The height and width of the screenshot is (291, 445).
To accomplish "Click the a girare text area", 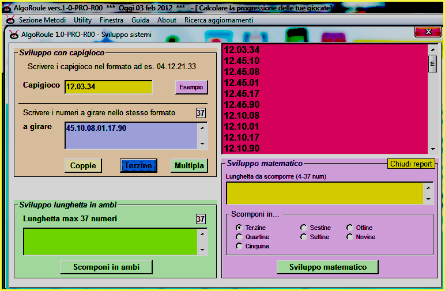I will point(131,135).
